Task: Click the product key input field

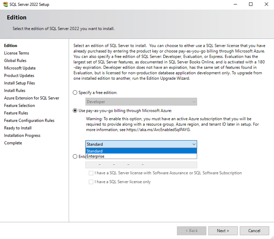Action: click(x=141, y=165)
